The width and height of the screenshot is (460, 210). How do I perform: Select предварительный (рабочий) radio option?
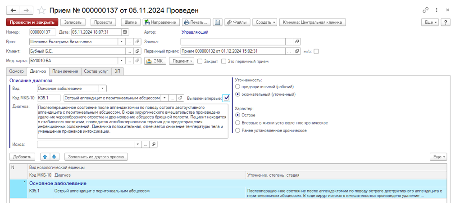[x=237, y=87]
